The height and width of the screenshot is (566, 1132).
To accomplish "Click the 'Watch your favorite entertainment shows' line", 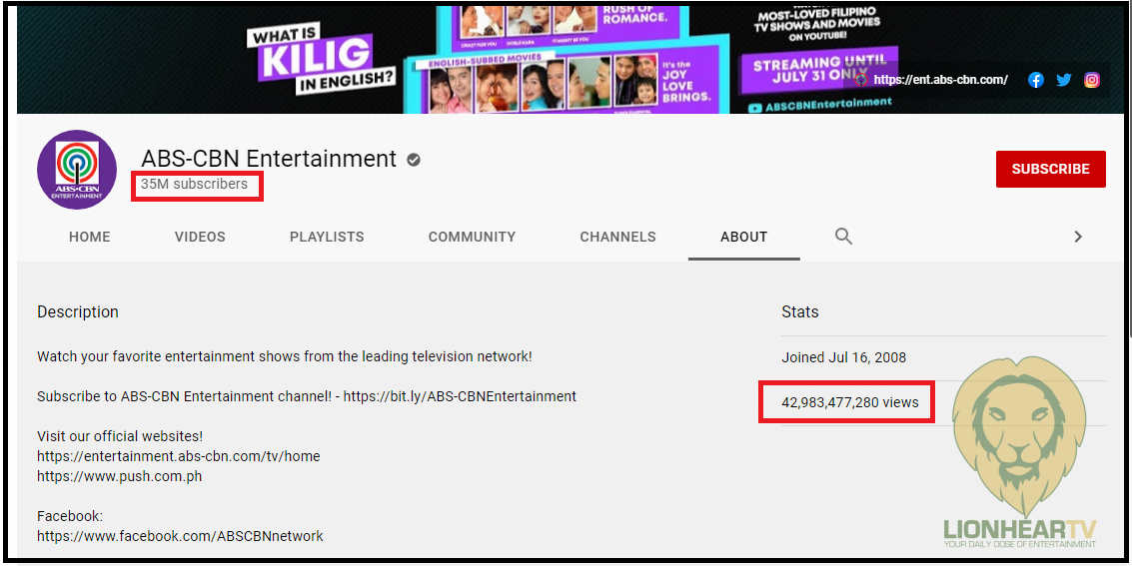I will coord(285,357).
